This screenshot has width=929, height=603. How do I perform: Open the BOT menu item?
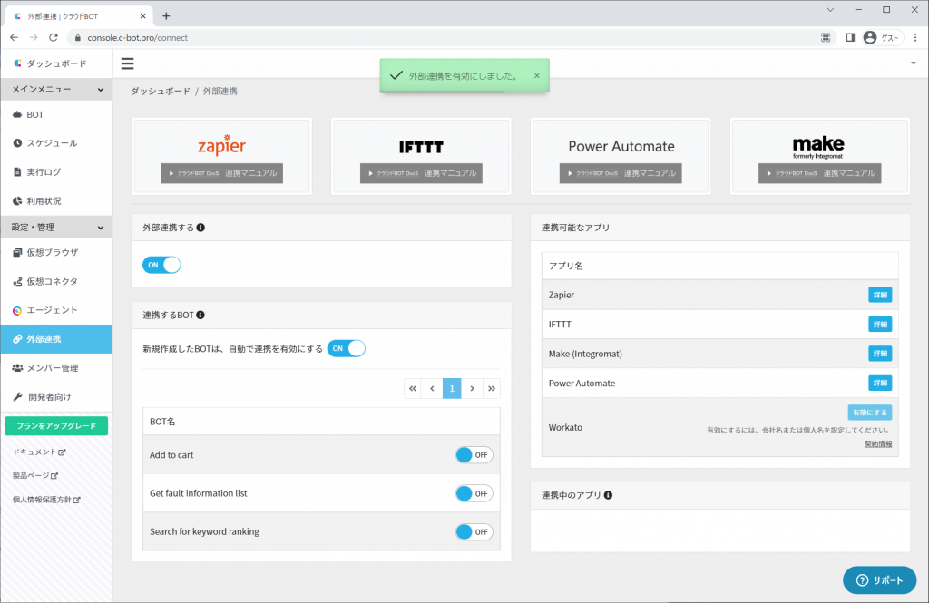56,115
